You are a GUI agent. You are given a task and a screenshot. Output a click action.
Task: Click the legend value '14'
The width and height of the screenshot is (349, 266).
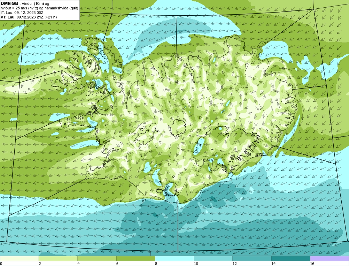click(x=273, y=264)
